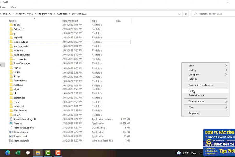Viewport: 235px width, 157px height.
Task: Open the Microsoft Edge taskbar icon
Action: click(8, 153)
